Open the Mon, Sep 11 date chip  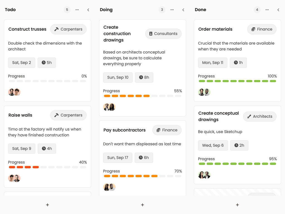pos(213,63)
